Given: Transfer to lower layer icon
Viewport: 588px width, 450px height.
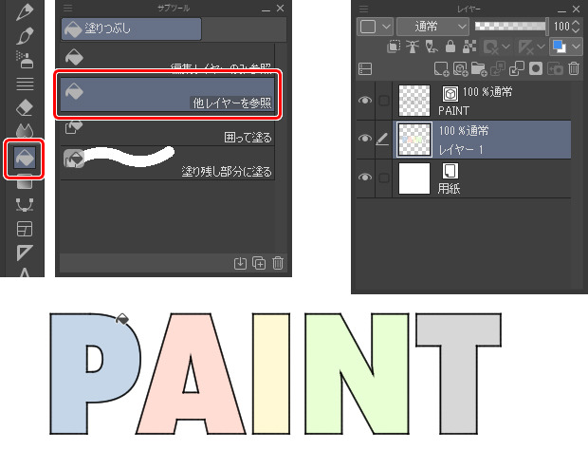Looking at the screenshot, I should click(498, 69).
